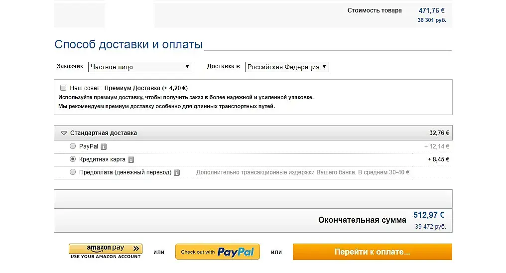Enable the Премиум Доставка checkbox

point(63,88)
